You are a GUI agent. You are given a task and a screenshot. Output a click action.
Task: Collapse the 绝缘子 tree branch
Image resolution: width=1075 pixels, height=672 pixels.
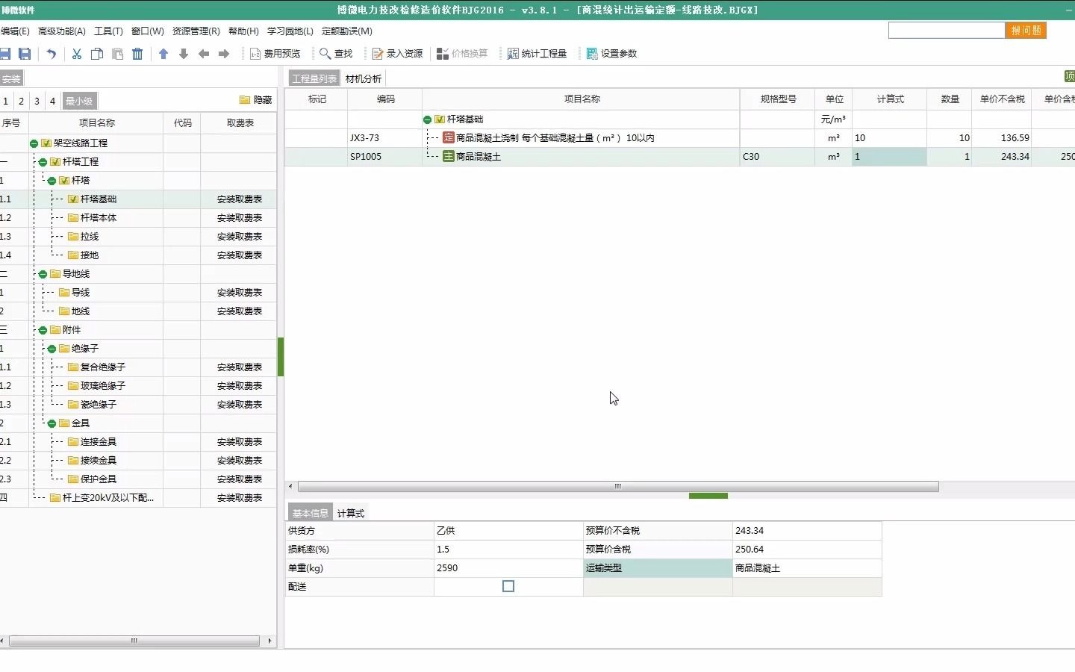51,349
